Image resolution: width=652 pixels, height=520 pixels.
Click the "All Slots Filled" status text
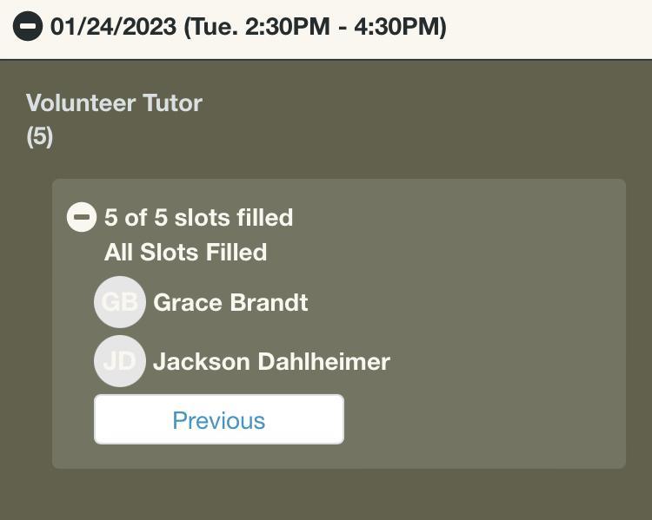click(x=185, y=253)
